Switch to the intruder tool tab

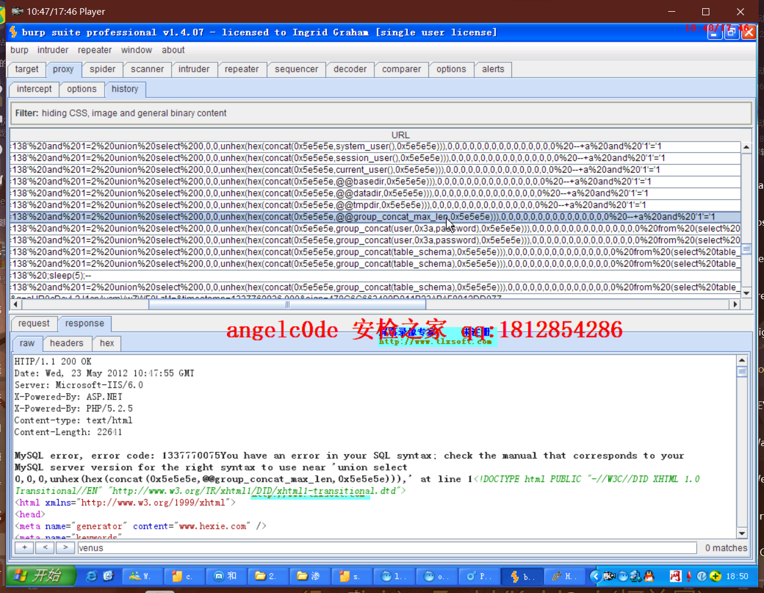(194, 69)
